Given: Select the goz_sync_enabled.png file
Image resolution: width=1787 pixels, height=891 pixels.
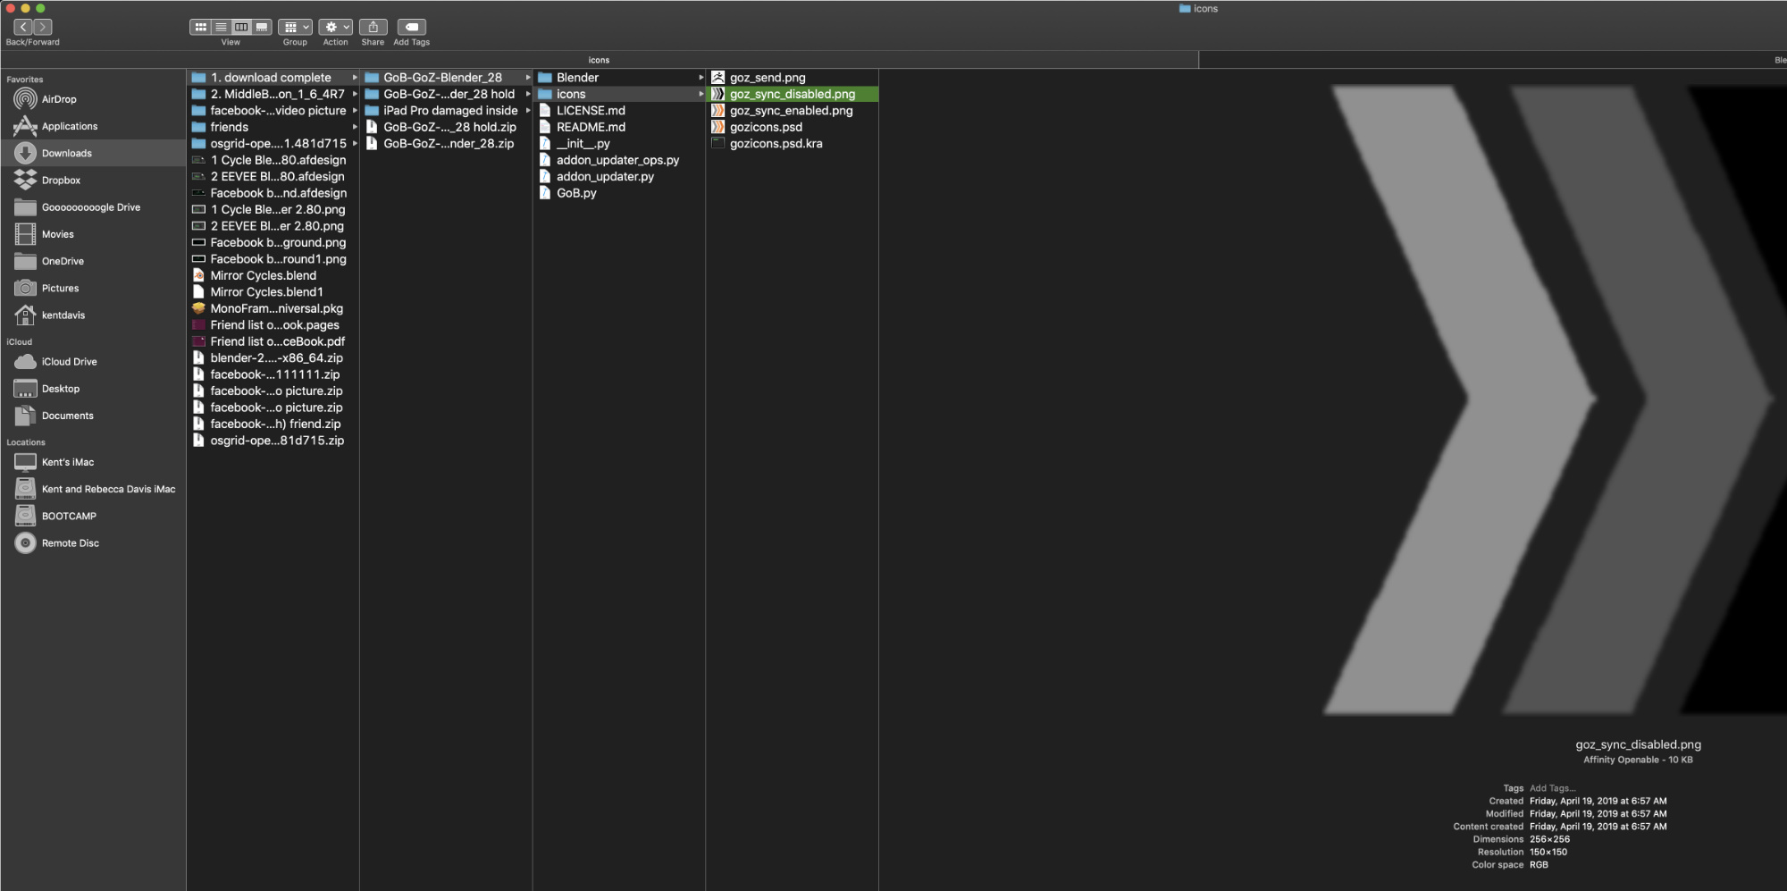Looking at the screenshot, I should (x=791, y=111).
